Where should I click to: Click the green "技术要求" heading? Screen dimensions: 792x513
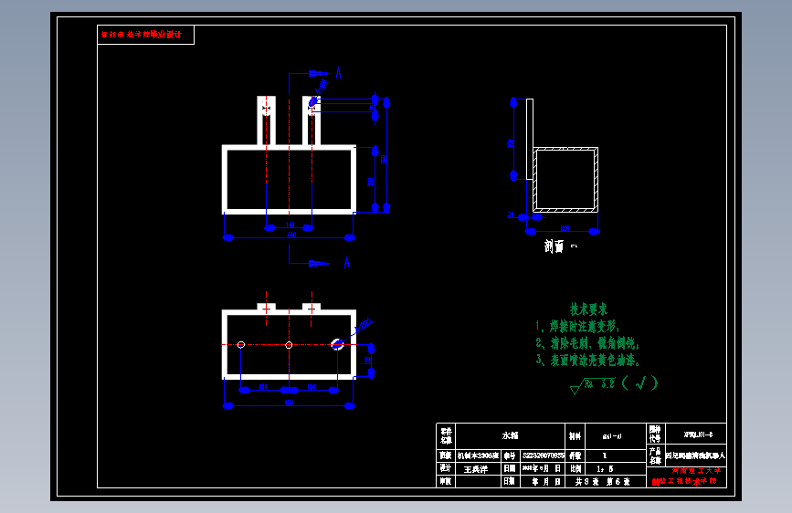588,309
